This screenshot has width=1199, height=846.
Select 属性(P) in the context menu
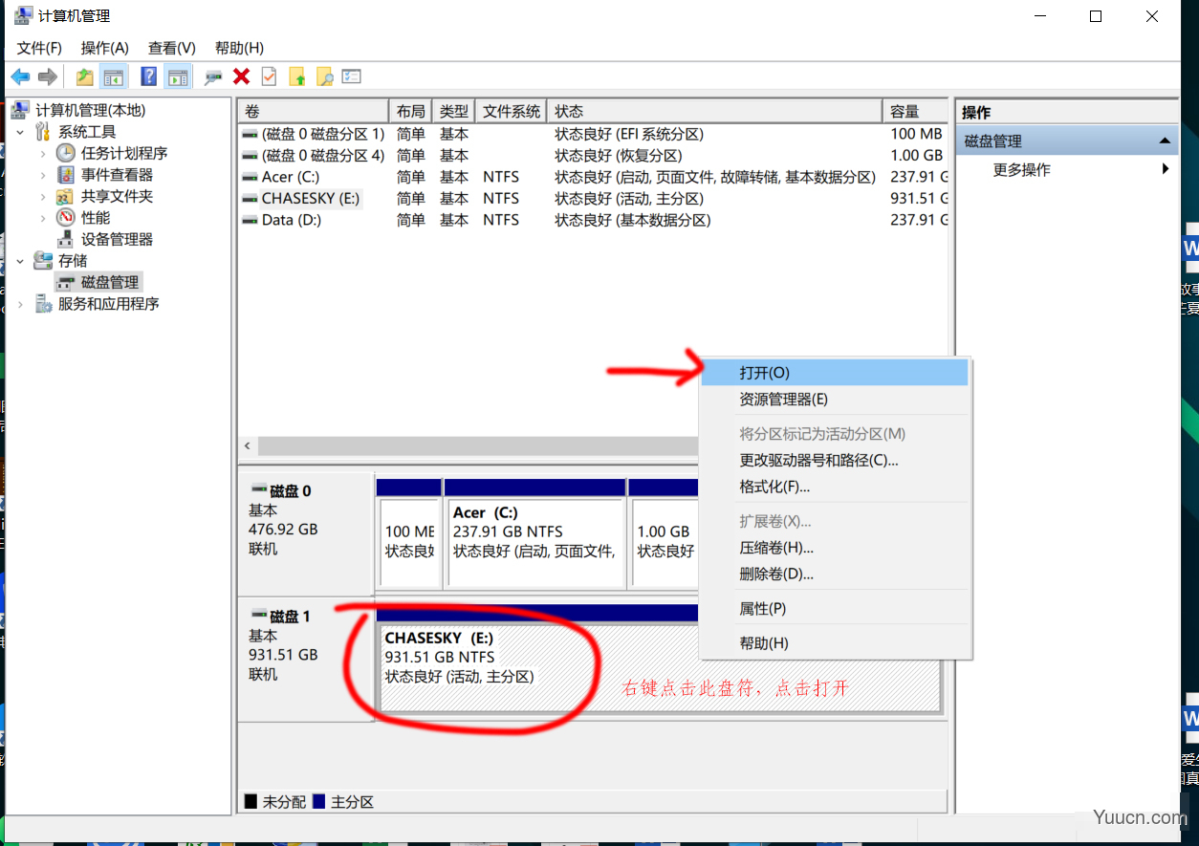coord(835,609)
